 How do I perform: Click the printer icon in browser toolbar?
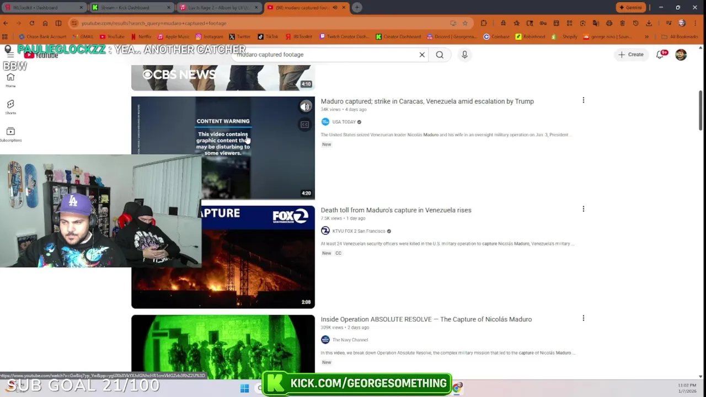point(609,23)
